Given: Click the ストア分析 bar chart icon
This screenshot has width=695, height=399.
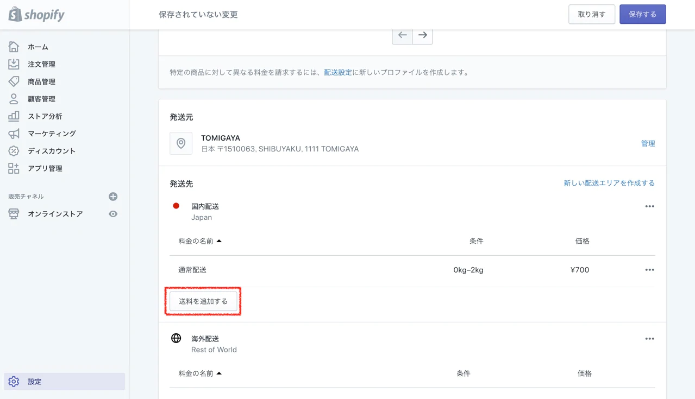Looking at the screenshot, I should pyautogui.click(x=14, y=116).
